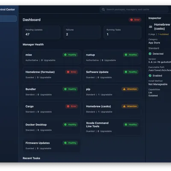171x171 pixels.
Task: Click the Version value in Inspector
Action: pyautogui.click(x=160, y=62)
